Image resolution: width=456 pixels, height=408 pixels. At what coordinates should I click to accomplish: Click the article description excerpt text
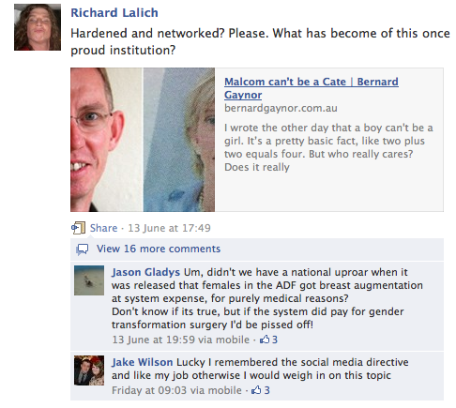328,147
